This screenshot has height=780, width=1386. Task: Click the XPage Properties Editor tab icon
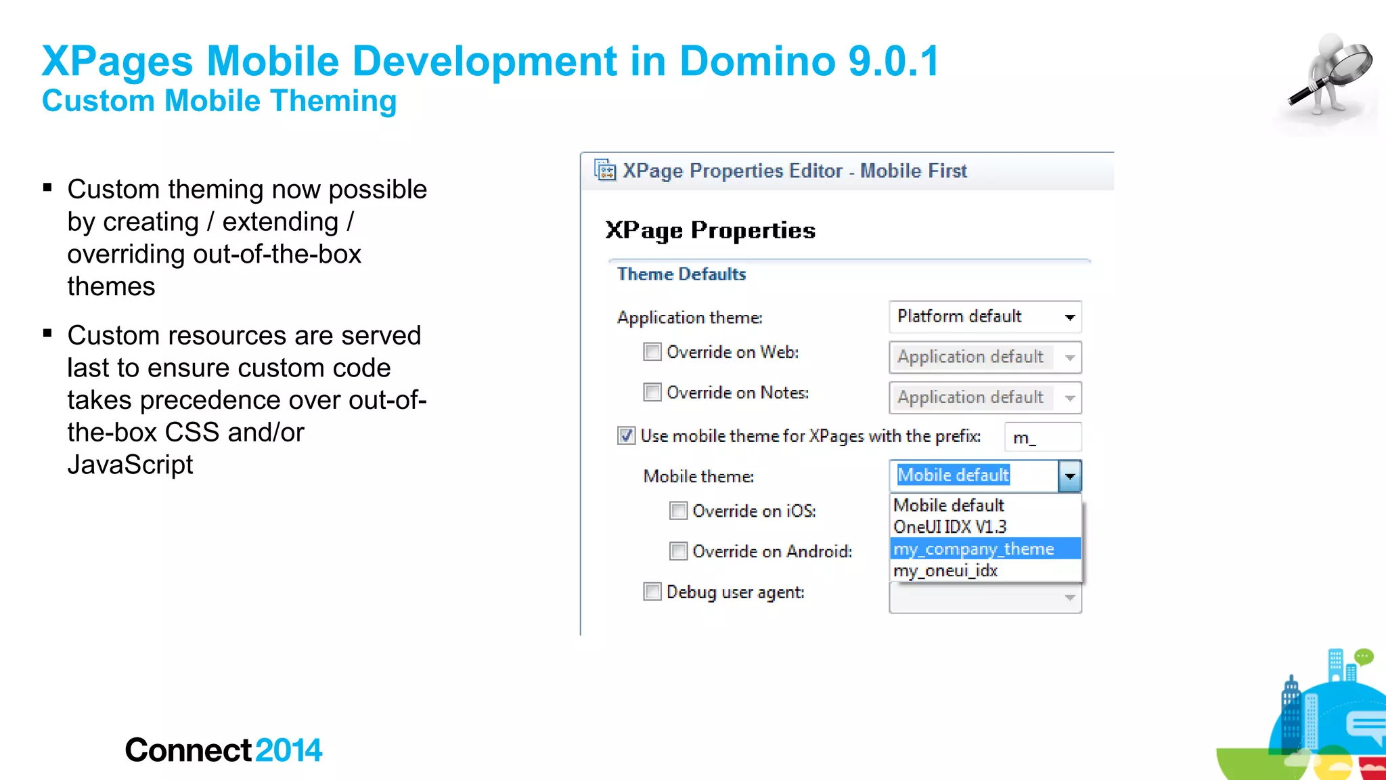pyautogui.click(x=605, y=170)
